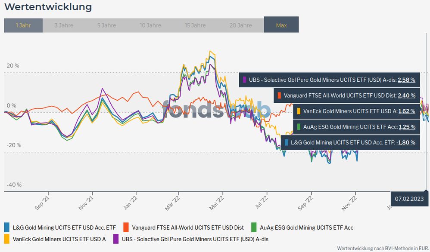Click the VanEck tooltip value 1,62 %
This screenshot has width=430, height=252.
pyautogui.click(x=406, y=111)
